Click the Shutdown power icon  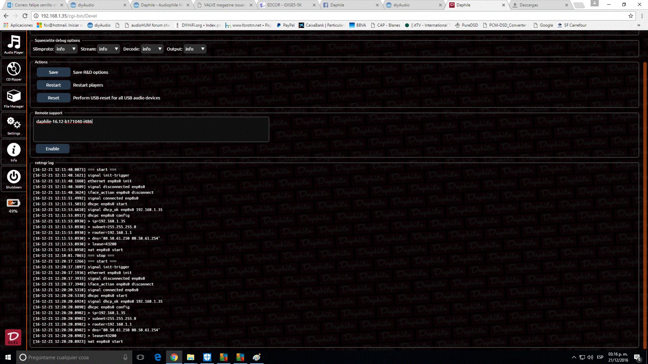[14, 179]
